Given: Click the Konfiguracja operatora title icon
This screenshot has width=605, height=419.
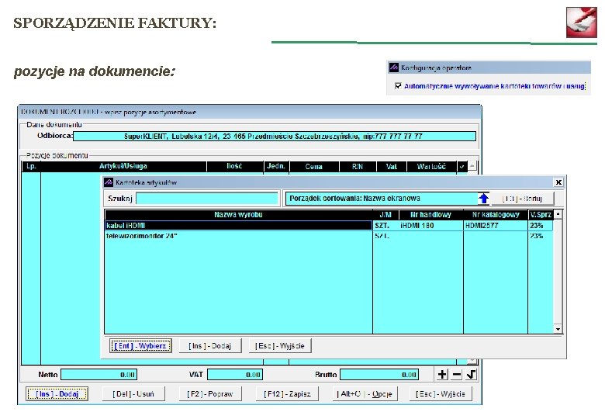Looking at the screenshot, I should point(393,68).
